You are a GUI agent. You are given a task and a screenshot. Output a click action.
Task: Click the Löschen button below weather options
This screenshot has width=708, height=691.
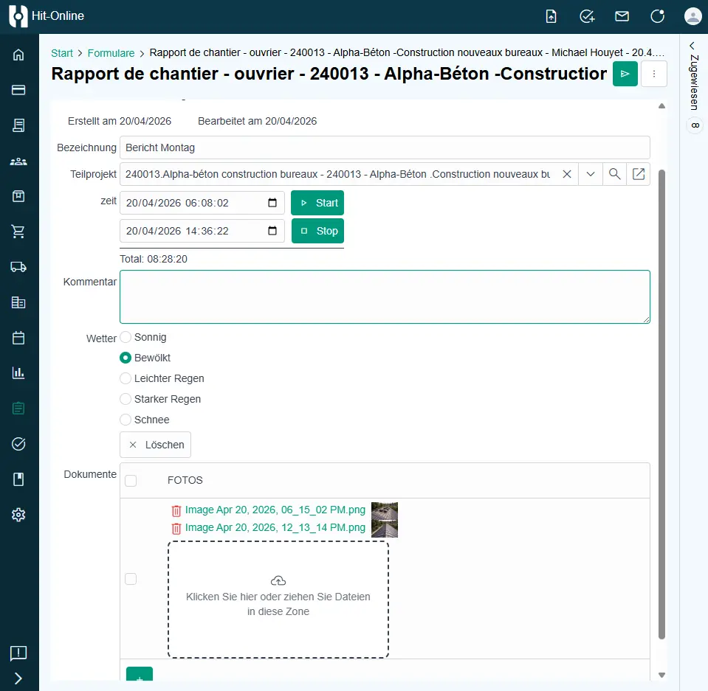(155, 445)
